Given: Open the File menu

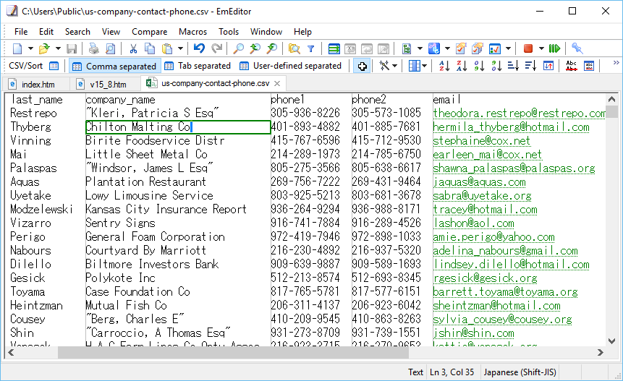Looking at the screenshot, I should click(21, 32).
